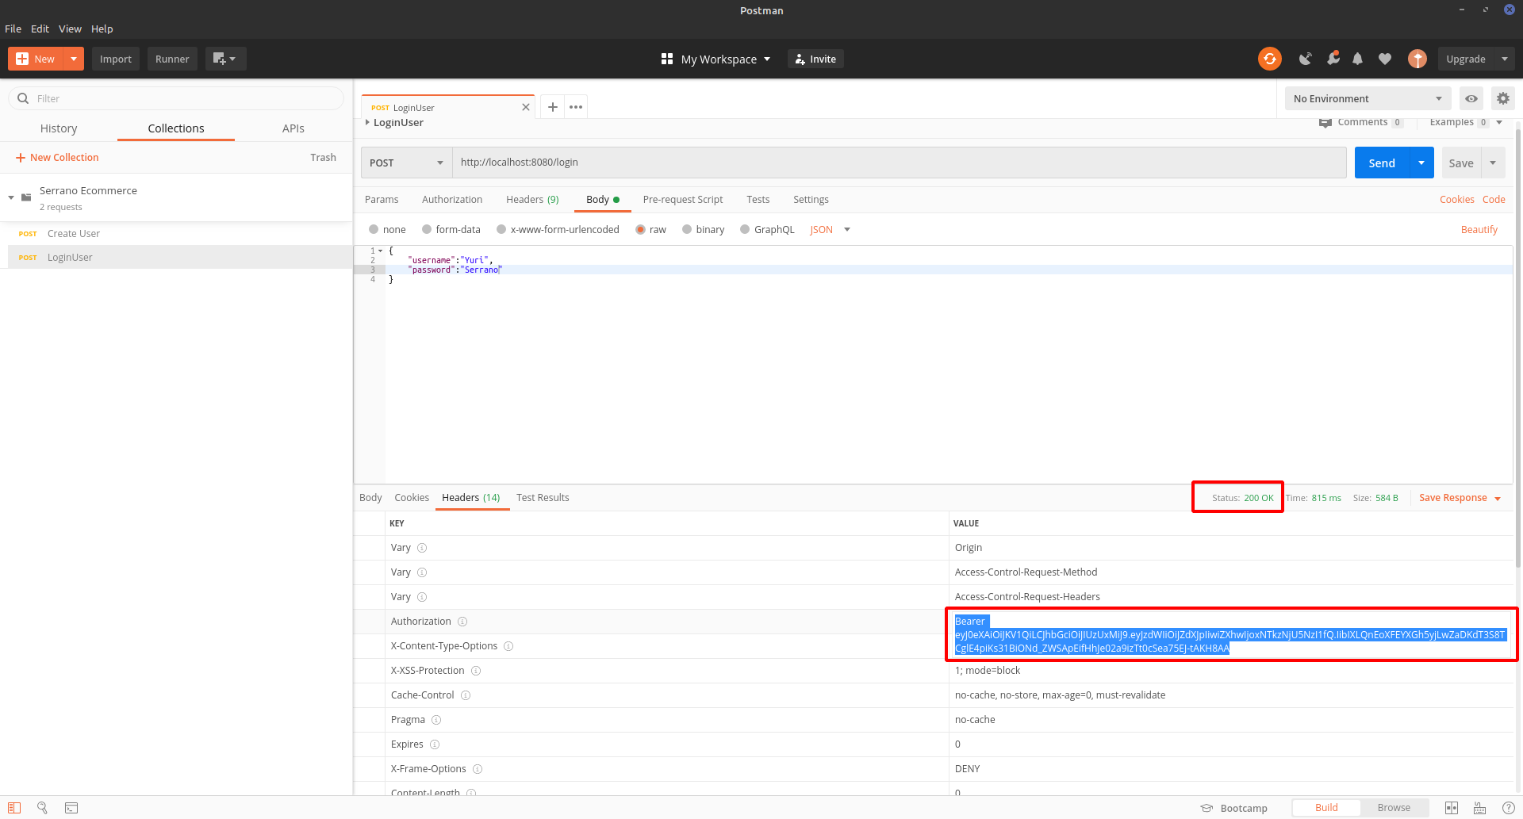Open the help question mark icon
Viewport: 1523px width, 819px height.
(x=1509, y=808)
